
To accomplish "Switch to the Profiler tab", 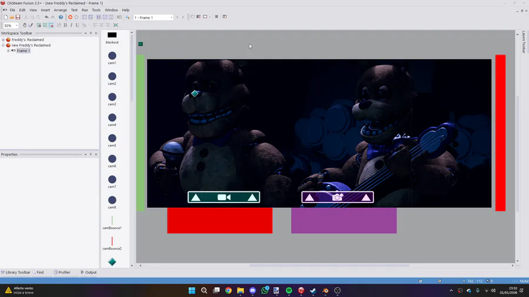I will pyautogui.click(x=62, y=272).
